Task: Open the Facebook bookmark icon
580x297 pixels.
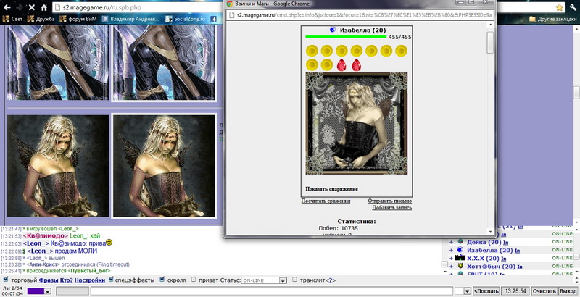Action: coord(213,19)
